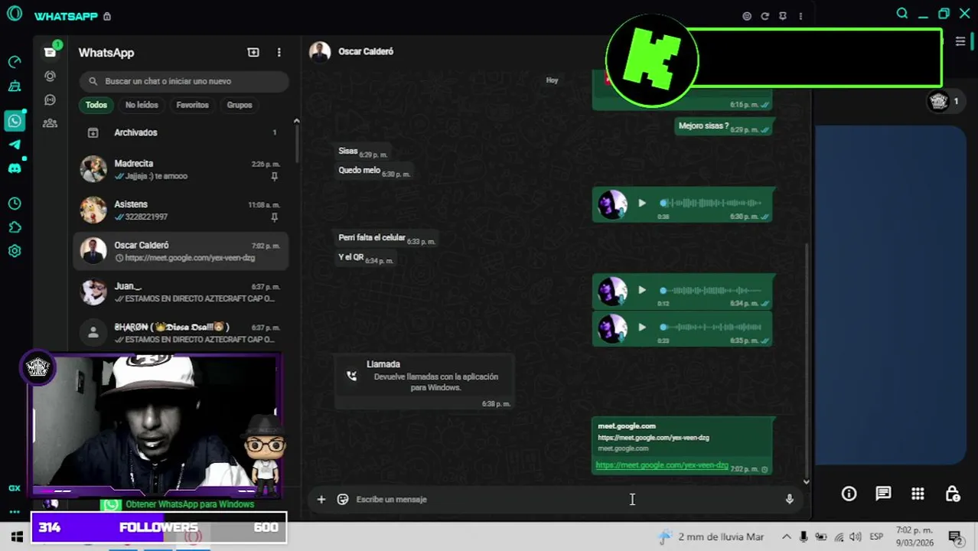Play the voice message sent at 6:35 p. m.
Image resolution: width=978 pixels, height=551 pixels.
(642, 327)
